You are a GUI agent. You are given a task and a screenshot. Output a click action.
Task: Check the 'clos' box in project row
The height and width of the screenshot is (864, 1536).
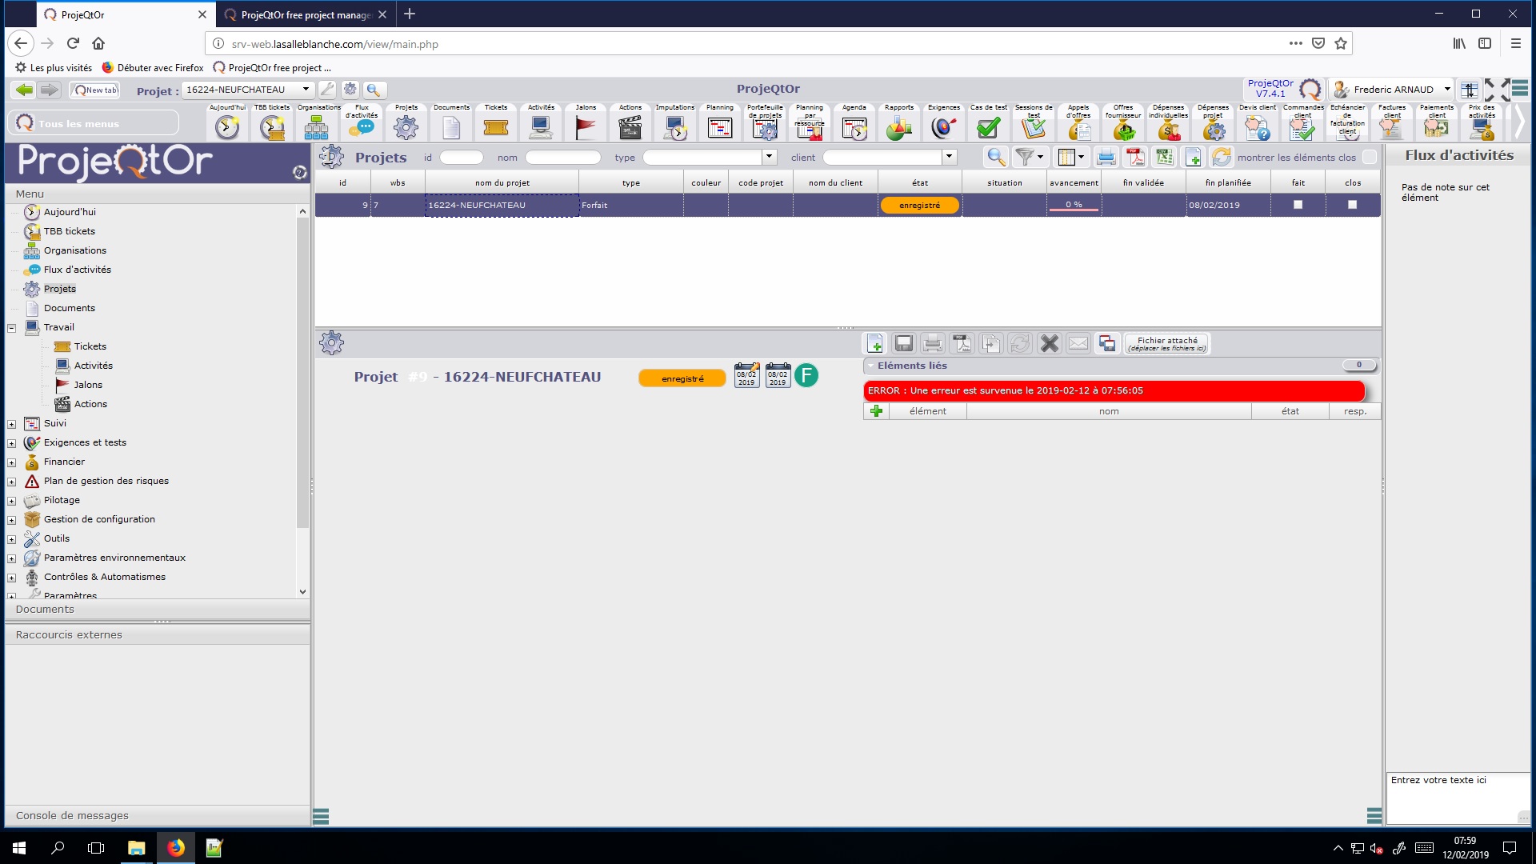point(1352,205)
